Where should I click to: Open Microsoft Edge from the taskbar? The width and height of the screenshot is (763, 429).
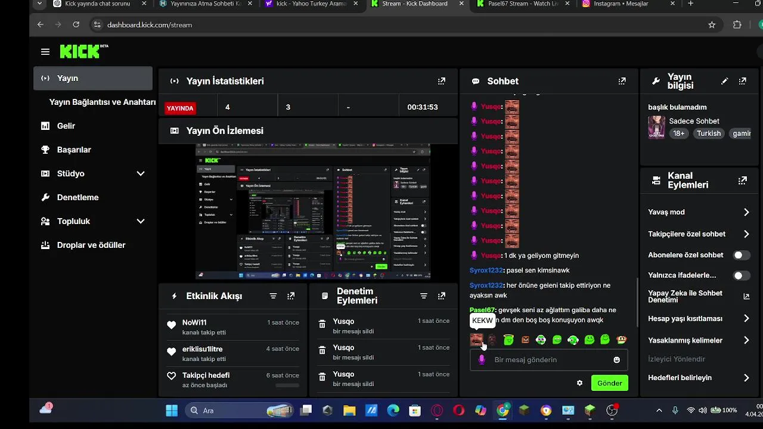(x=393, y=411)
